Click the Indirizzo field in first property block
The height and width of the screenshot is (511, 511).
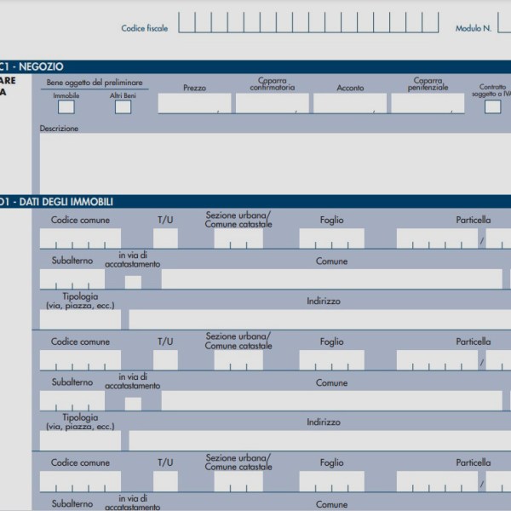click(320, 319)
